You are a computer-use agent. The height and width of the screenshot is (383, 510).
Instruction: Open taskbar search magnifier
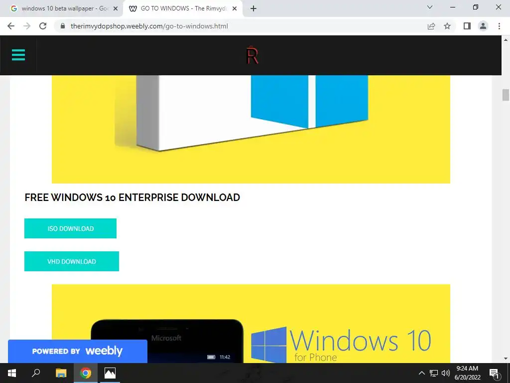pyautogui.click(x=36, y=373)
